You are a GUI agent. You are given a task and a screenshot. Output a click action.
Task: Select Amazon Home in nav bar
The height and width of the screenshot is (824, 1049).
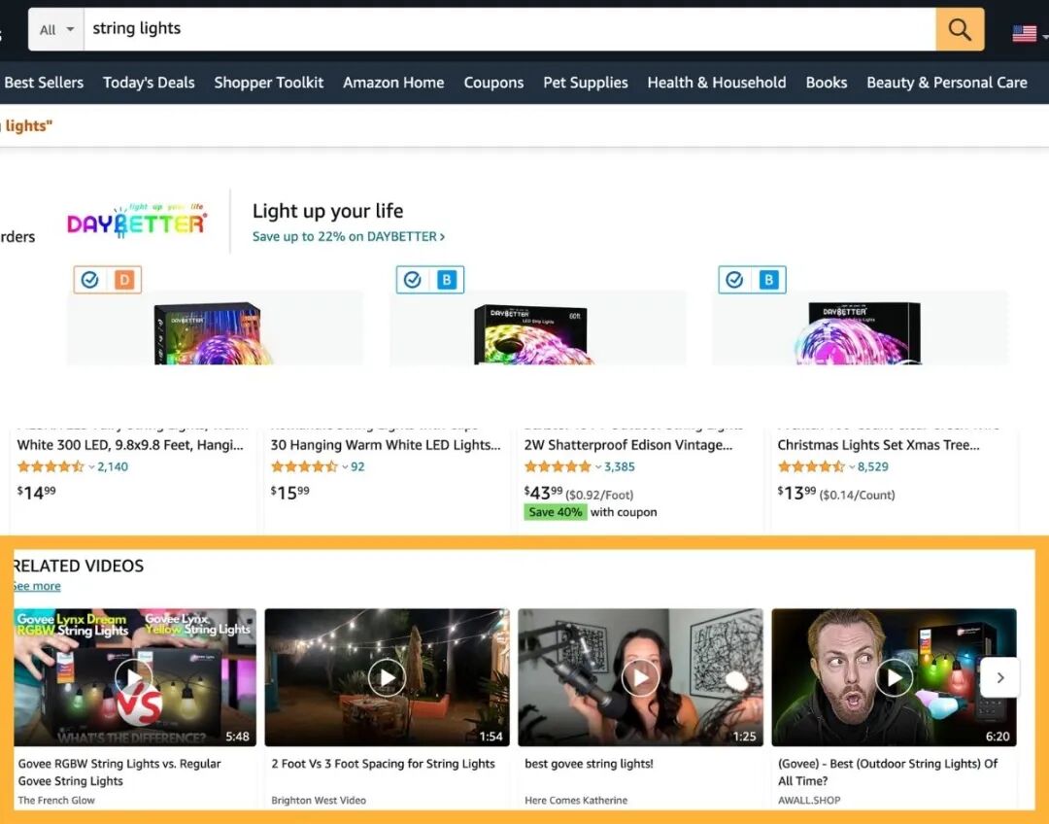[393, 83]
